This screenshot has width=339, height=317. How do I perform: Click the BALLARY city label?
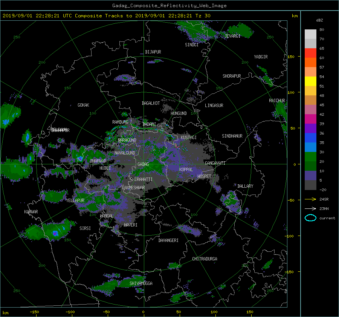[x=245, y=186]
